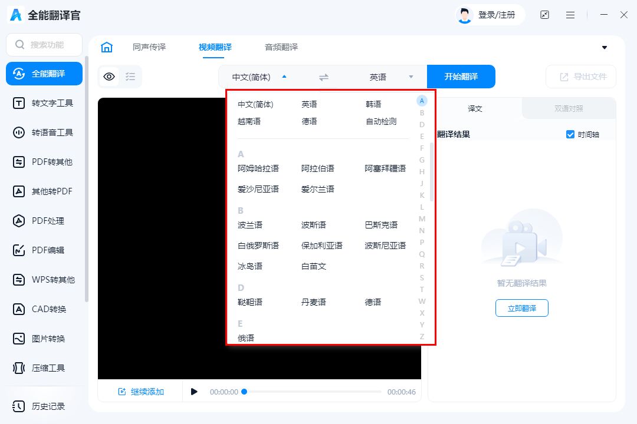Switch to the 音频翻译 tab
The height and width of the screenshot is (424, 637).
click(281, 47)
